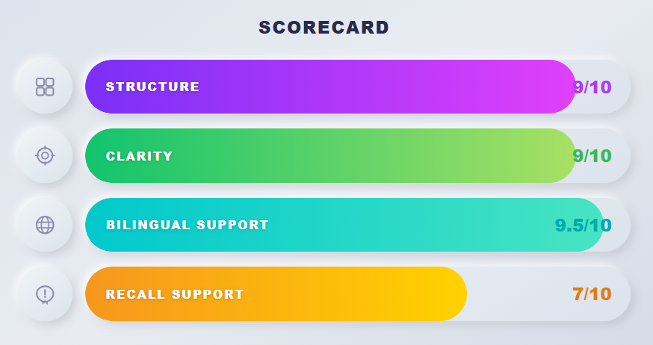653x345 pixels.
Task: Click the 9.5/10 Bilingual Support score
Action: point(583,225)
